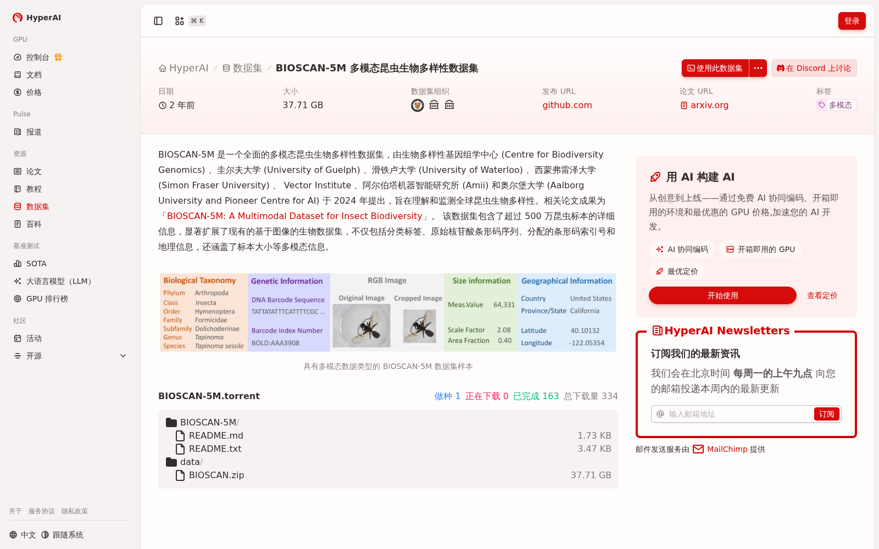The height and width of the screenshot is (549, 879).
Task: Click the 开始使用 button
Action: click(x=722, y=295)
